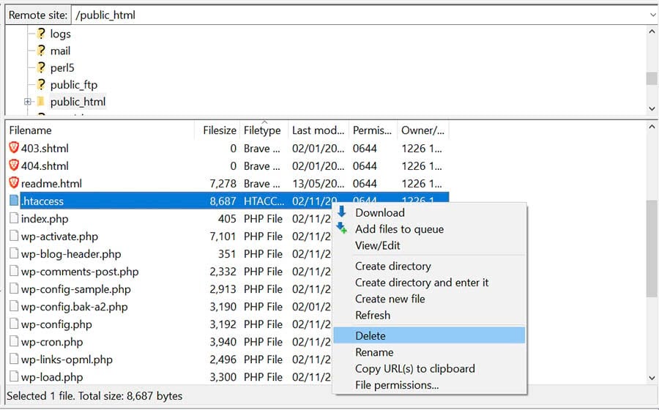659x410 pixels.
Task: Click the question mark icon beside perl5
Action: coord(42,67)
